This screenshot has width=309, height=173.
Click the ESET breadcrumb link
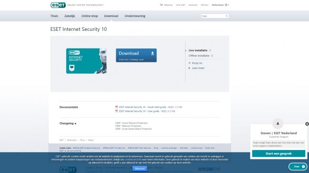coord(62,140)
